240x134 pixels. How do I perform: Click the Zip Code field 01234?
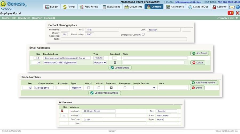click(x=92, y=119)
